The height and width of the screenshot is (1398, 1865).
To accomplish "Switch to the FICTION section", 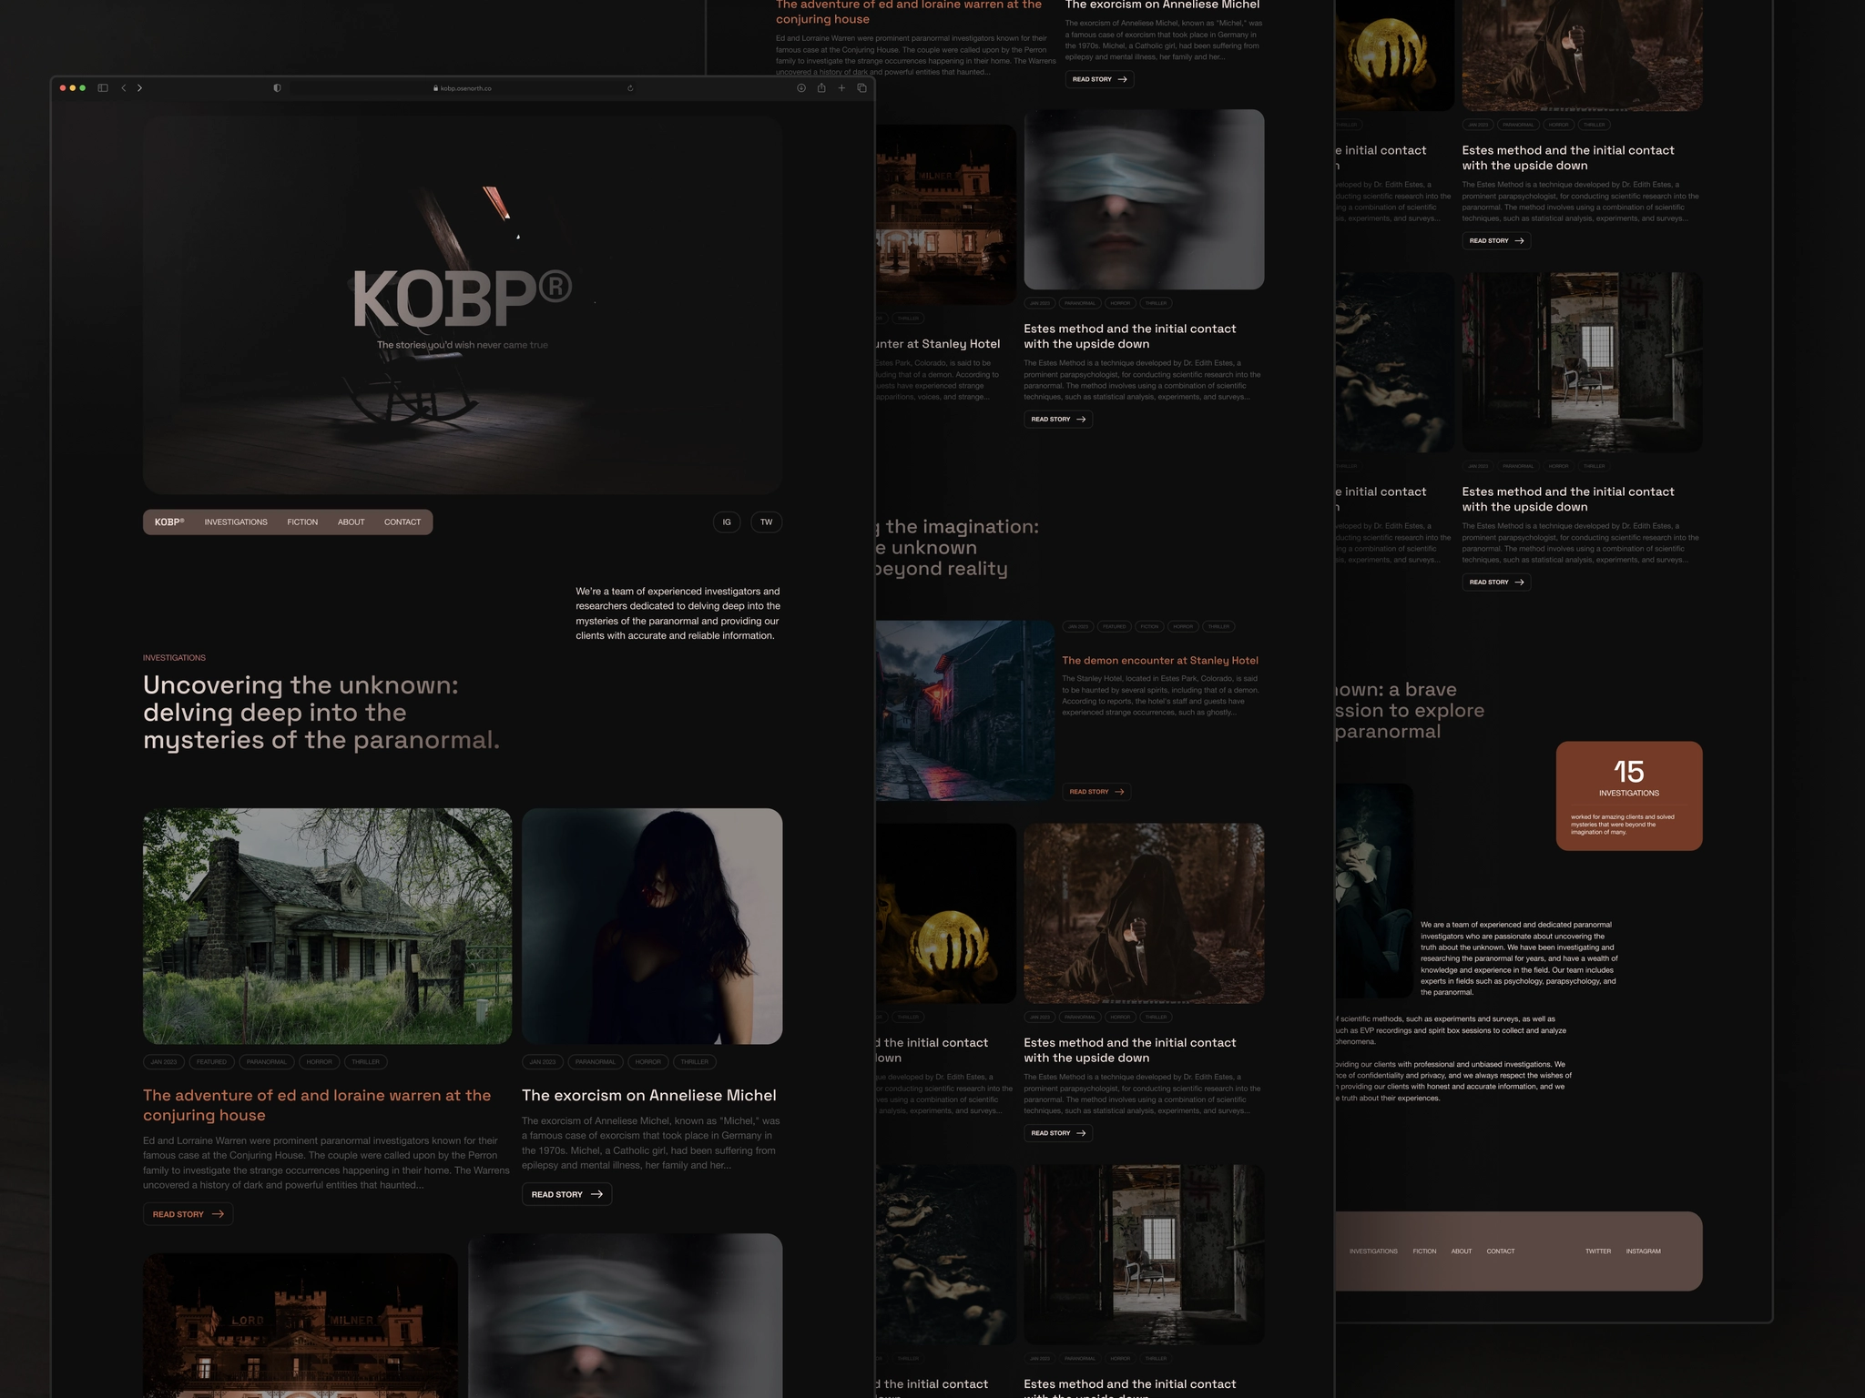I will (x=301, y=522).
